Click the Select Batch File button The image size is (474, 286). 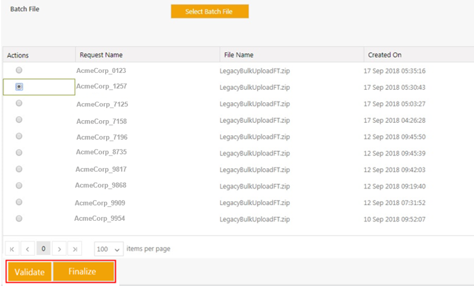210,11
